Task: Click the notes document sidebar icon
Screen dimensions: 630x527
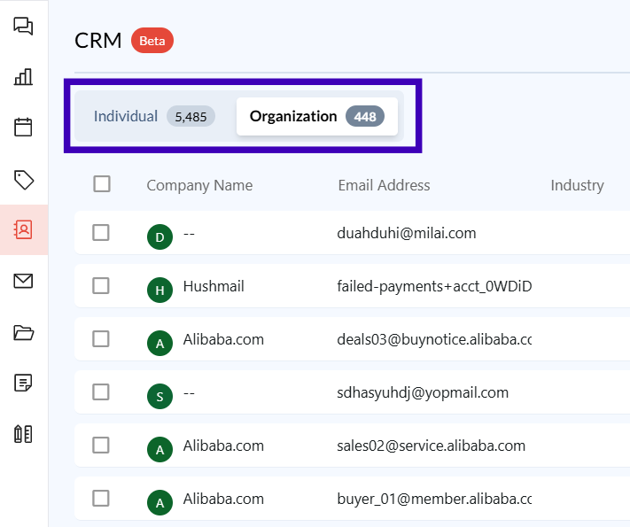Action: [x=23, y=383]
